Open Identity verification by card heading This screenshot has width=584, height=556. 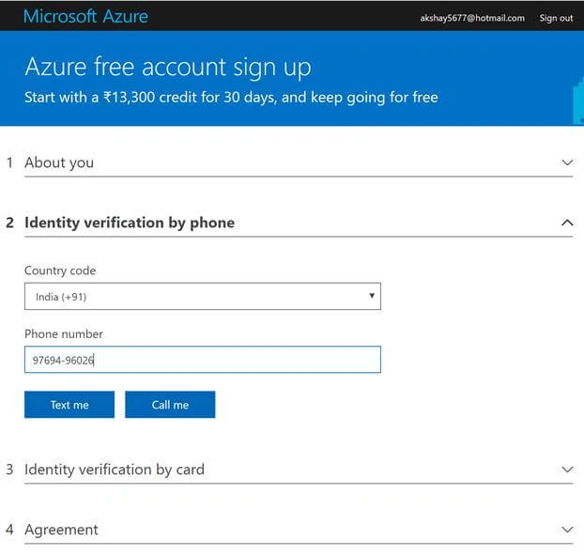pyautogui.click(x=115, y=470)
